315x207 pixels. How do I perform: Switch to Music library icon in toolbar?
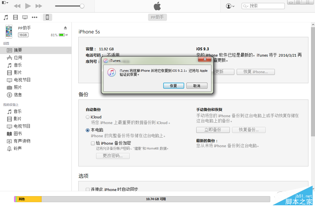click(x=6, y=17)
